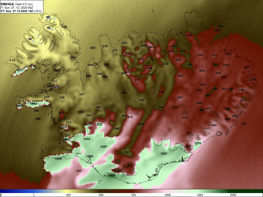Click the map value 1983 on the south coast
The height and width of the screenshot is (197, 263).
pyautogui.click(x=112, y=175)
